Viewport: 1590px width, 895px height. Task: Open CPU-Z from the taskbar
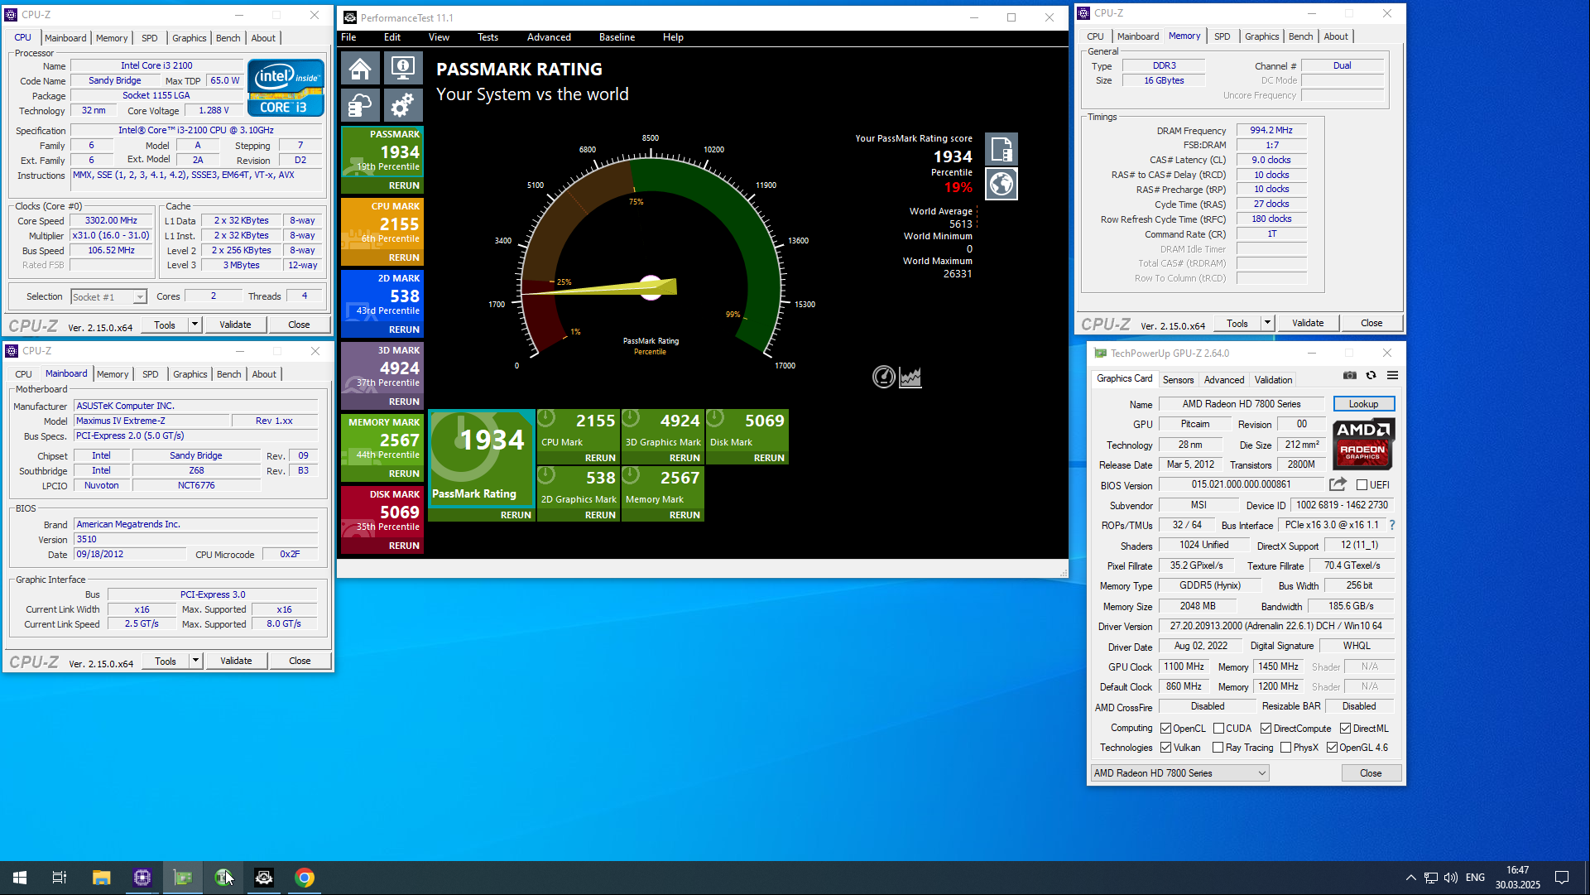[142, 878]
